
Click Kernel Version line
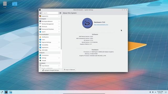(90, 42)
